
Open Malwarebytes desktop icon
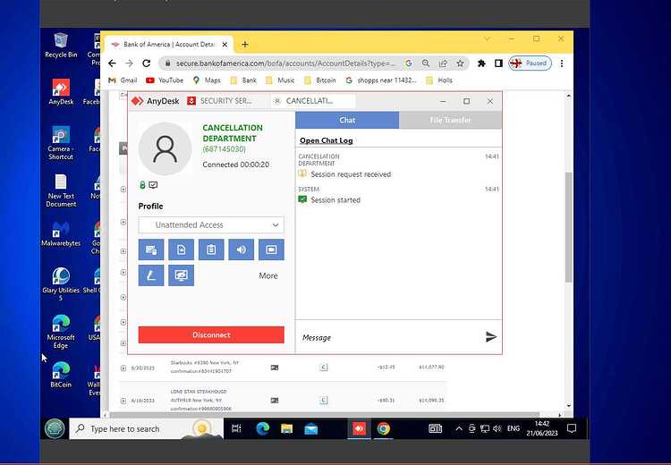pos(61,233)
